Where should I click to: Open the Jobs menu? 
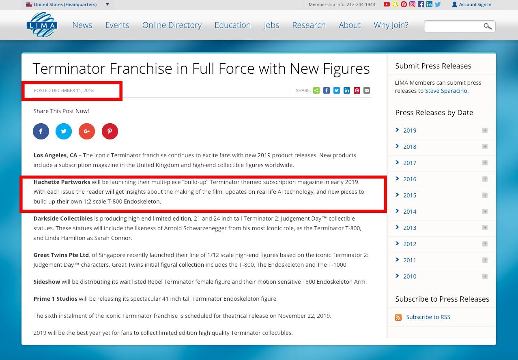[x=271, y=25]
